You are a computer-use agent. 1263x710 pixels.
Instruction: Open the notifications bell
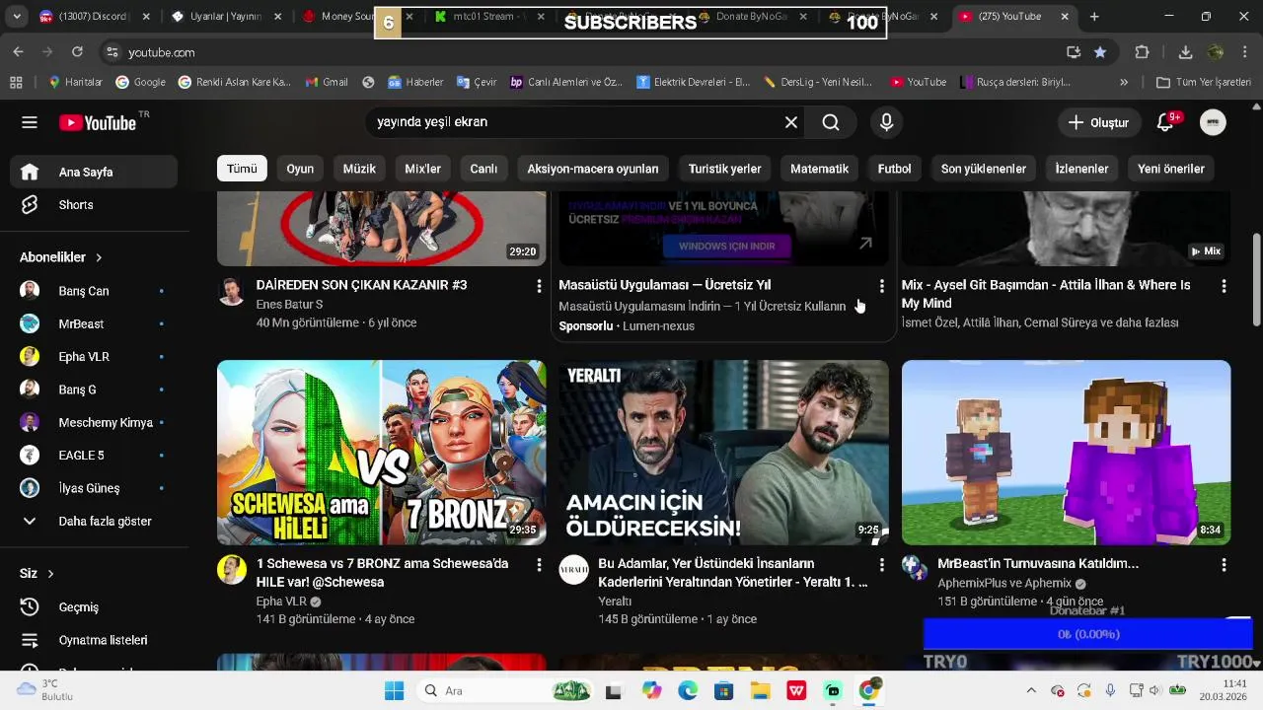(1165, 122)
